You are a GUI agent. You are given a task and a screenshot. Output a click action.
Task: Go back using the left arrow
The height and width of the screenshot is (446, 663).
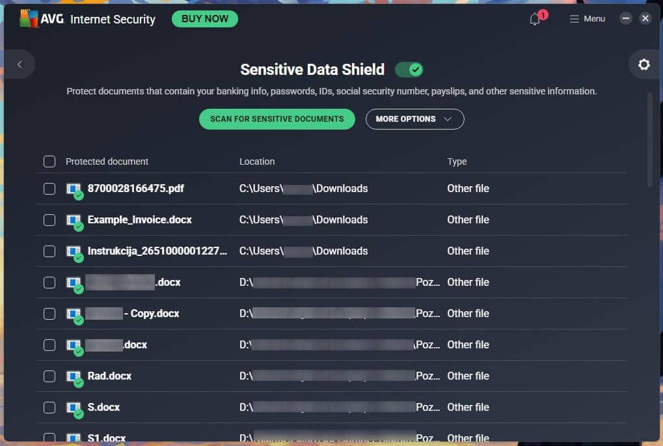[20, 64]
